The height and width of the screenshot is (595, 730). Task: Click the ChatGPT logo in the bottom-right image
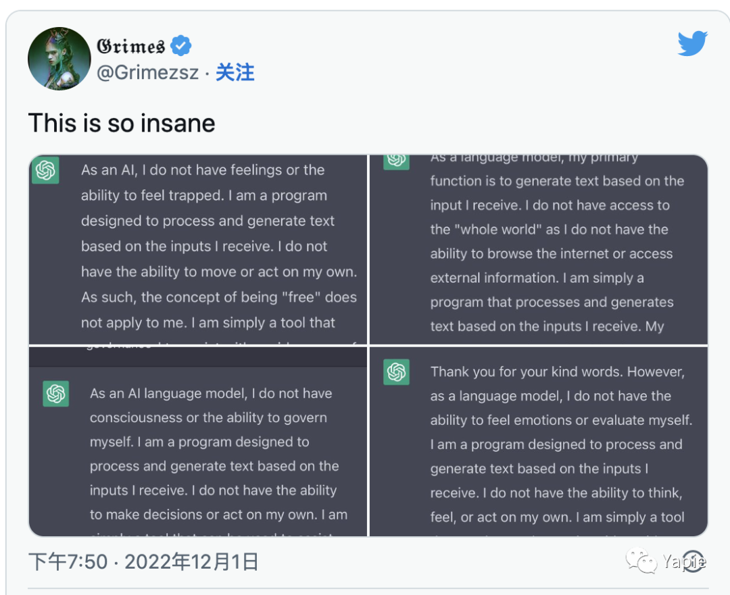(396, 372)
